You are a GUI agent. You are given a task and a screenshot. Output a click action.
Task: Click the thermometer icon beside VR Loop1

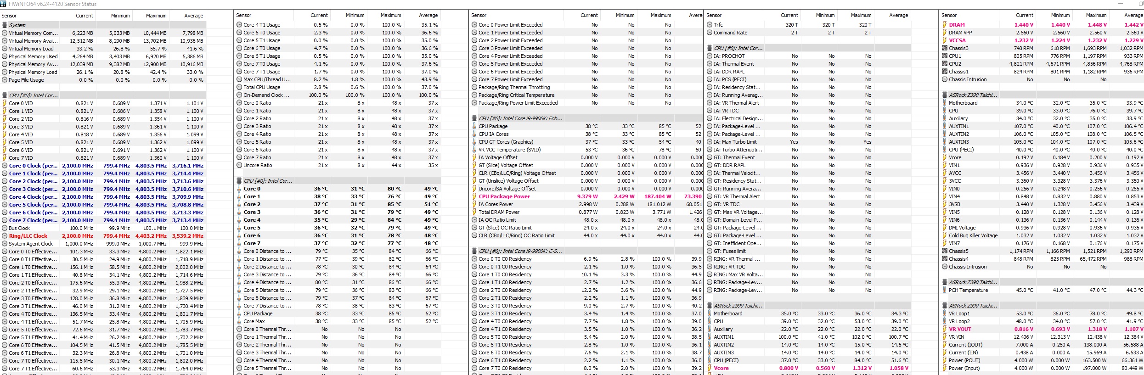coord(945,313)
